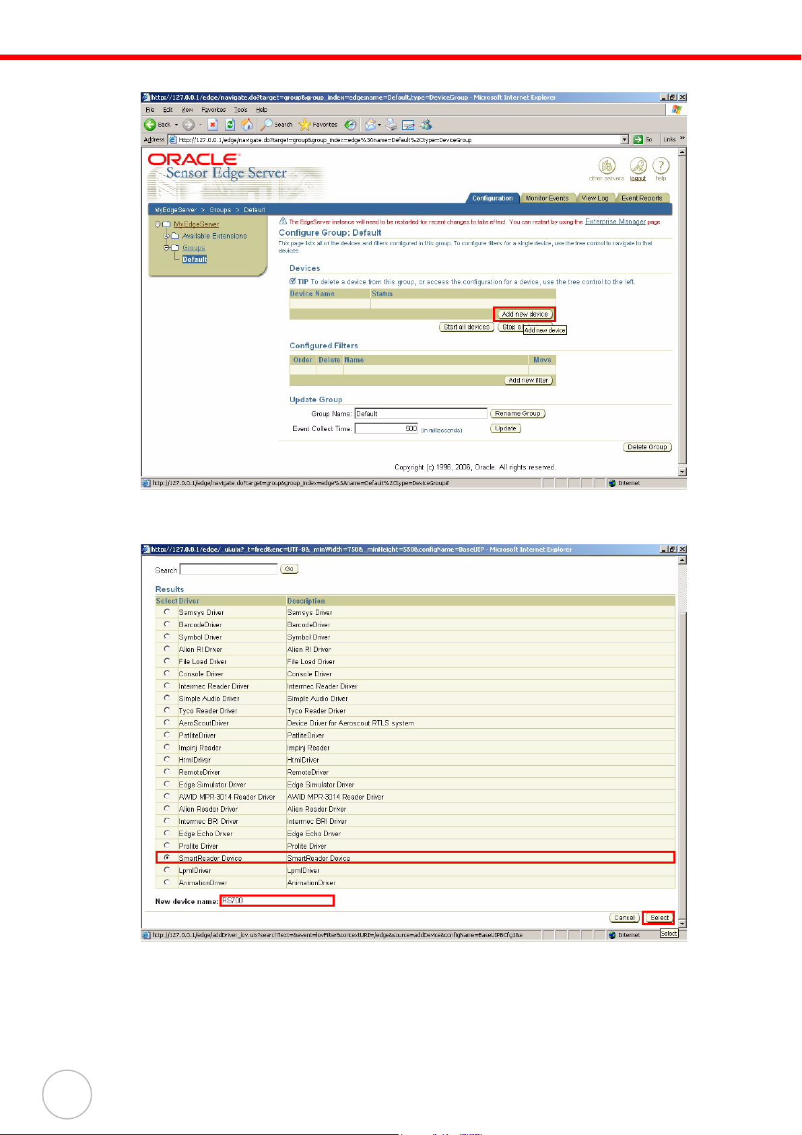The width and height of the screenshot is (802, 1135).
Task: Collapse the MyEdgeServer tree node toggle
Action: tap(158, 224)
